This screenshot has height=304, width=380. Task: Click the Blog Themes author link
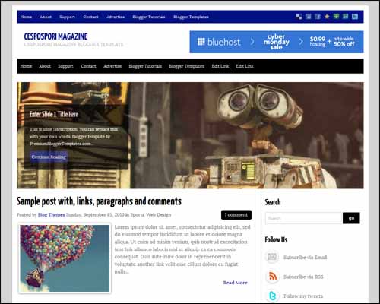(51, 215)
